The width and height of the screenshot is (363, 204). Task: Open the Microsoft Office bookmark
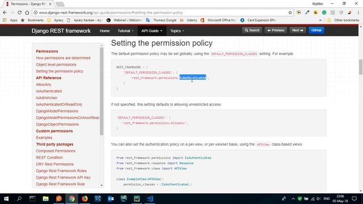click(x=218, y=20)
